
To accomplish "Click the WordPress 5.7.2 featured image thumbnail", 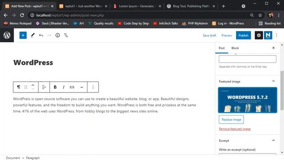I will tap(248, 100).
